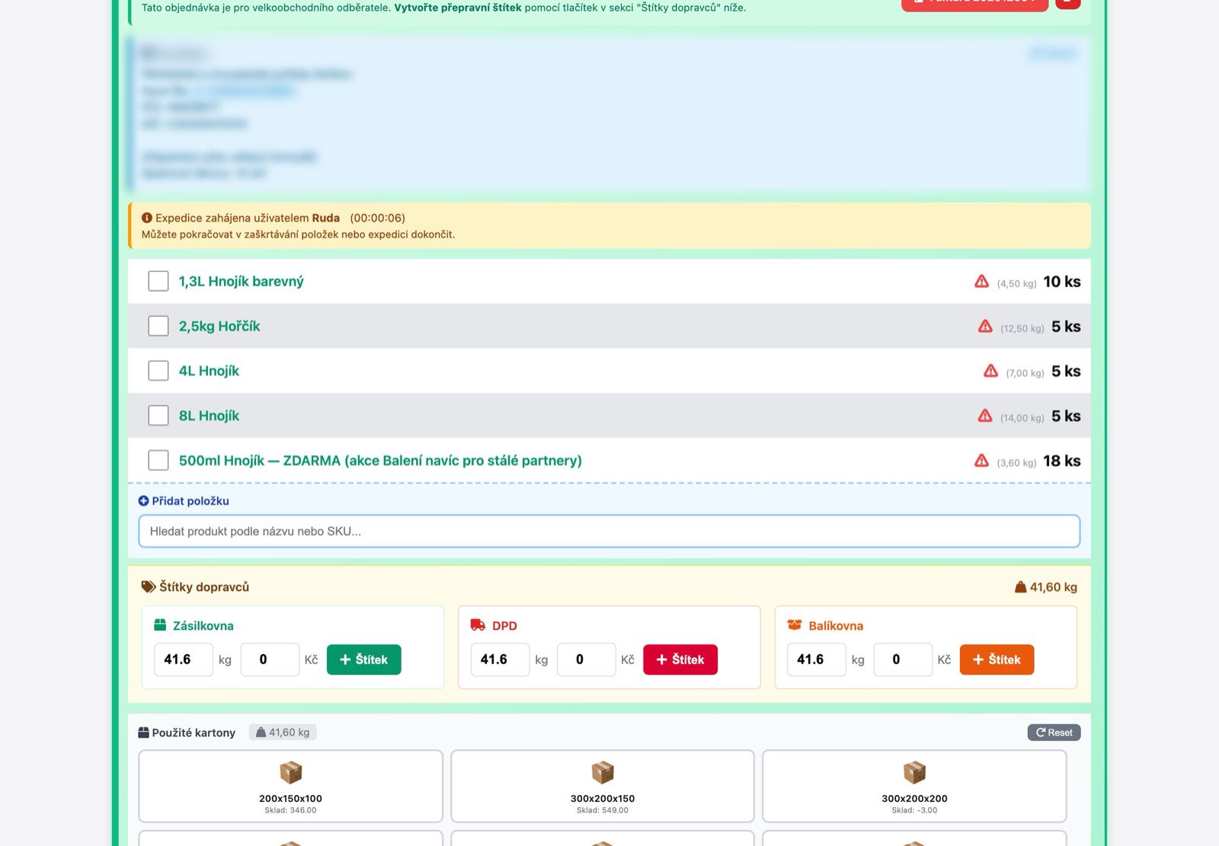Click the "(7,00 kg)" weight text

pyautogui.click(x=1025, y=374)
